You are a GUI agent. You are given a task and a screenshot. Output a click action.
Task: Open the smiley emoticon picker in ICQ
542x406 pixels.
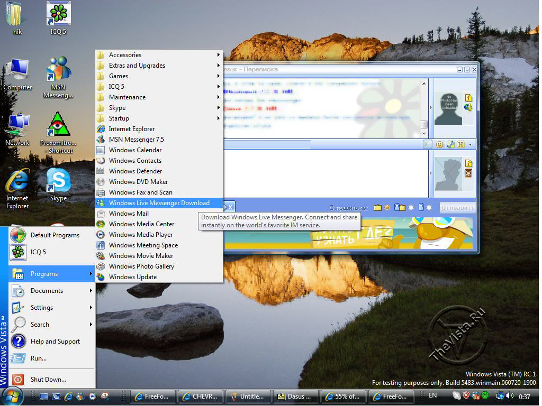pyautogui.click(x=439, y=144)
